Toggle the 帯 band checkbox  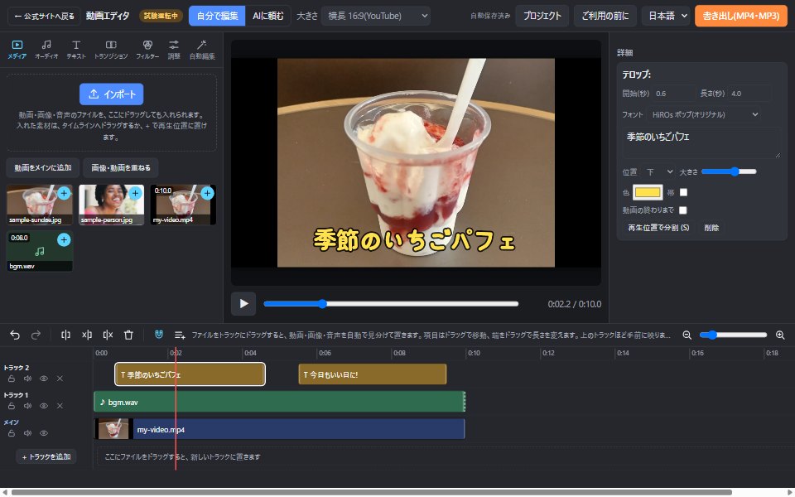683,192
